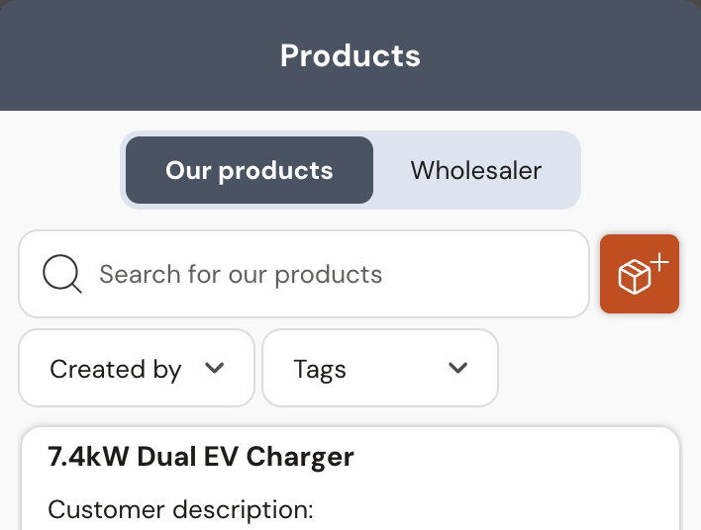Screen dimensions: 701x530
Task: Click the orange add product box icon
Action: point(640,274)
